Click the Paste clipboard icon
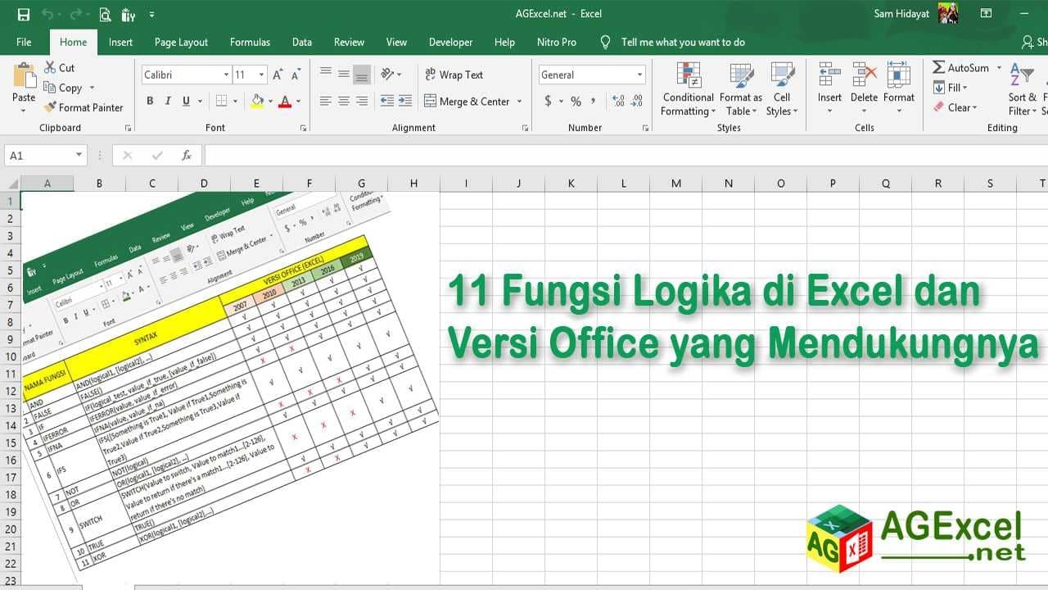The image size is (1048, 590). tap(24, 75)
